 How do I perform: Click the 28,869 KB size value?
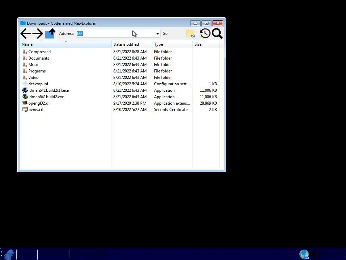(208, 103)
